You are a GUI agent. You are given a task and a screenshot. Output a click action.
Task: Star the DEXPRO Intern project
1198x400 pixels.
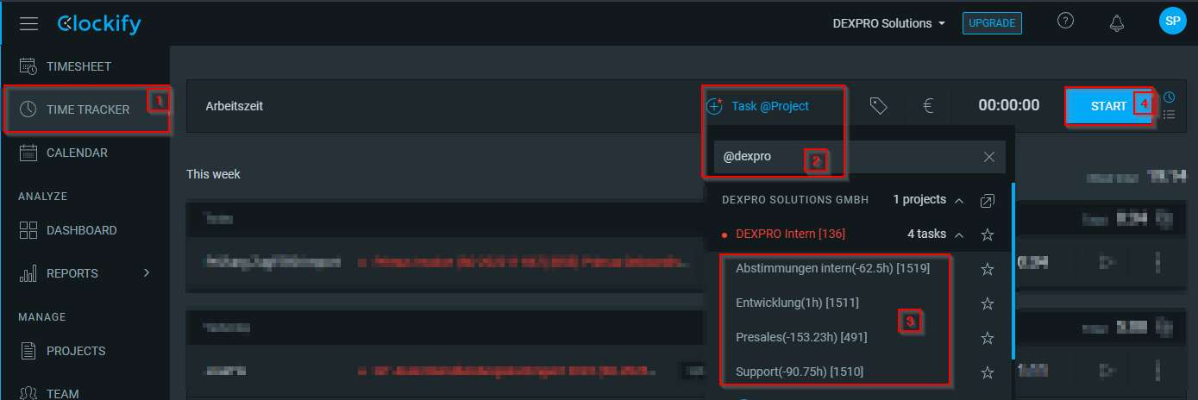[988, 234]
